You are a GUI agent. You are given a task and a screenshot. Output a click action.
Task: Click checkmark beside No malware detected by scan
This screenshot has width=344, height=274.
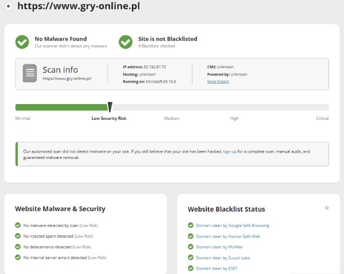tap(18, 225)
